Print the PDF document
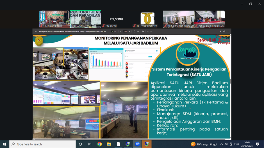This screenshot has width=264, height=148. (x=224, y=31)
